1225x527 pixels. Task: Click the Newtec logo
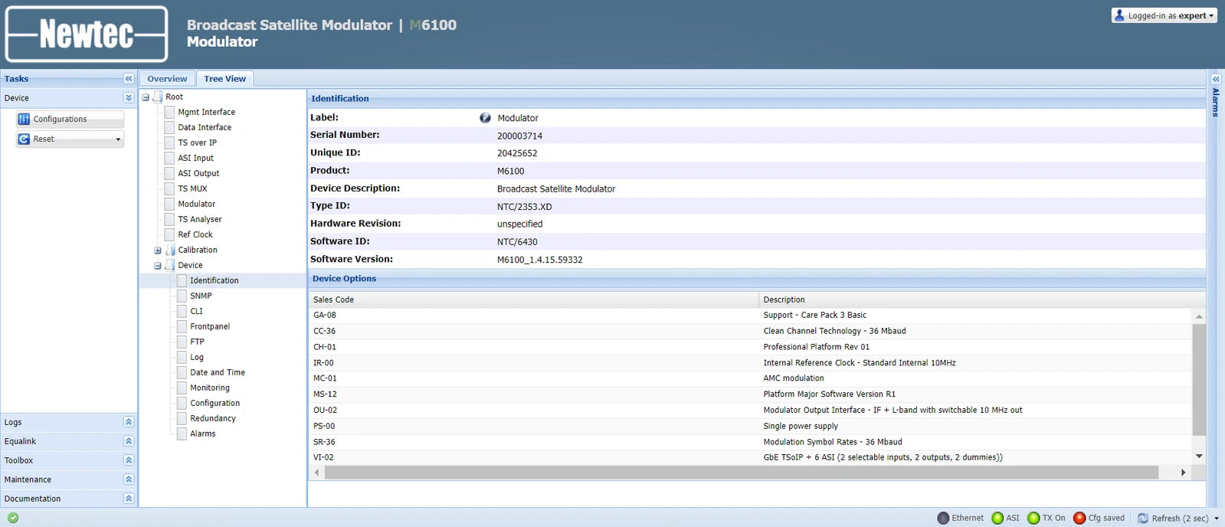click(87, 34)
